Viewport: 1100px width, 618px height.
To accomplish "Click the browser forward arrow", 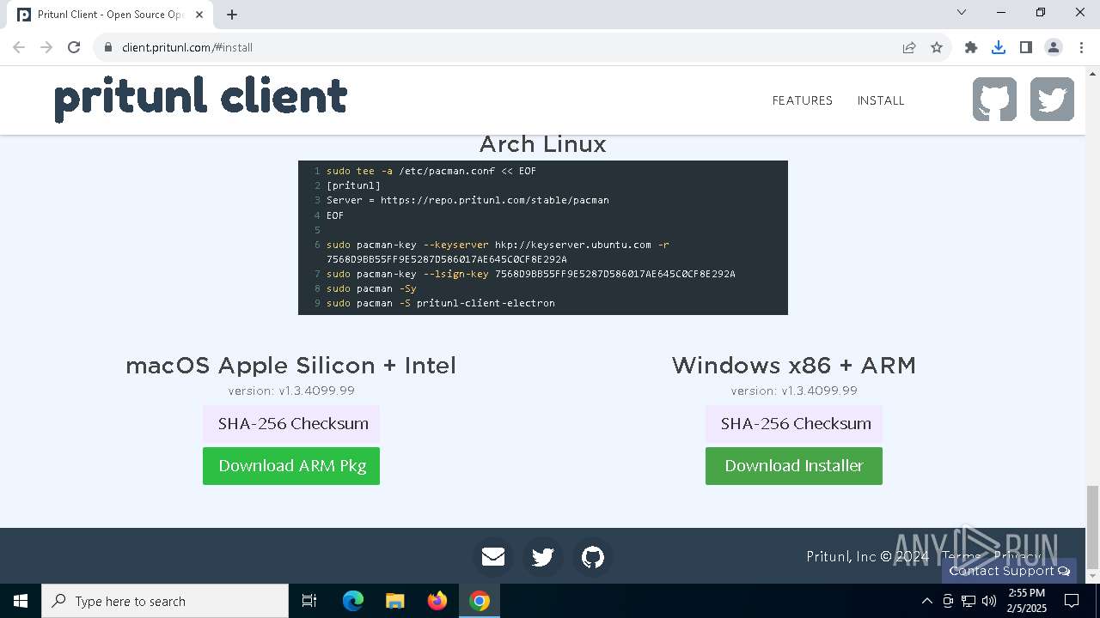I will tap(46, 47).
